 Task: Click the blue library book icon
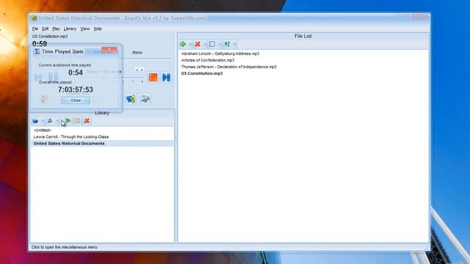point(35,121)
